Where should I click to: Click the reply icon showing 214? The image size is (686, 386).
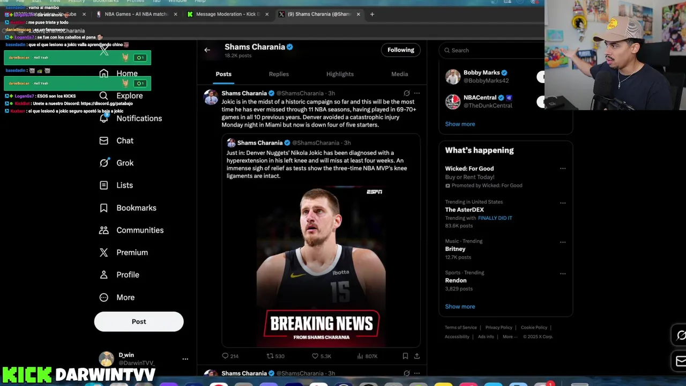[225, 356]
